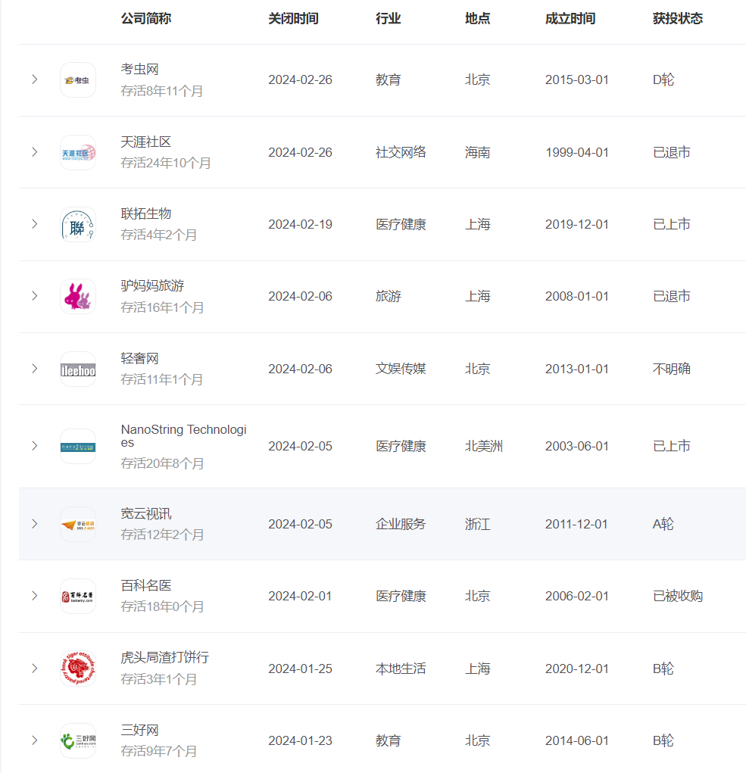This screenshot has width=746, height=773.
Task: Click the ileehoo 轻奢网 logo
Action: pyautogui.click(x=78, y=369)
